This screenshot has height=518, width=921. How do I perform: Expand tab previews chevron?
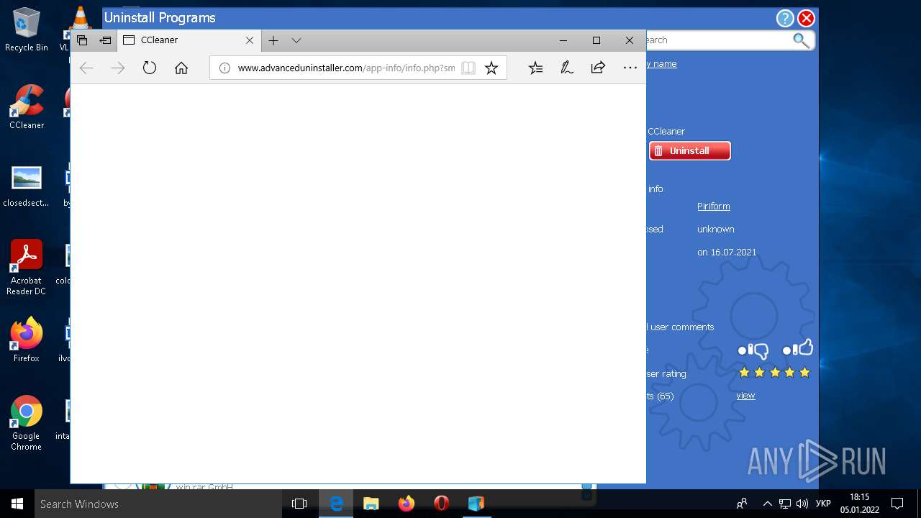tap(296, 40)
